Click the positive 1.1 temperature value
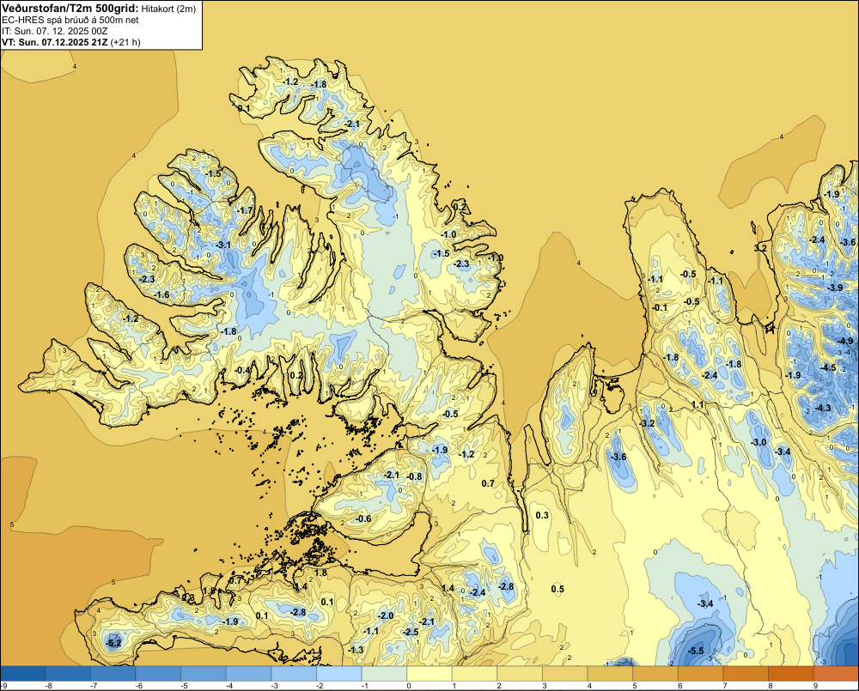 pyautogui.click(x=698, y=405)
